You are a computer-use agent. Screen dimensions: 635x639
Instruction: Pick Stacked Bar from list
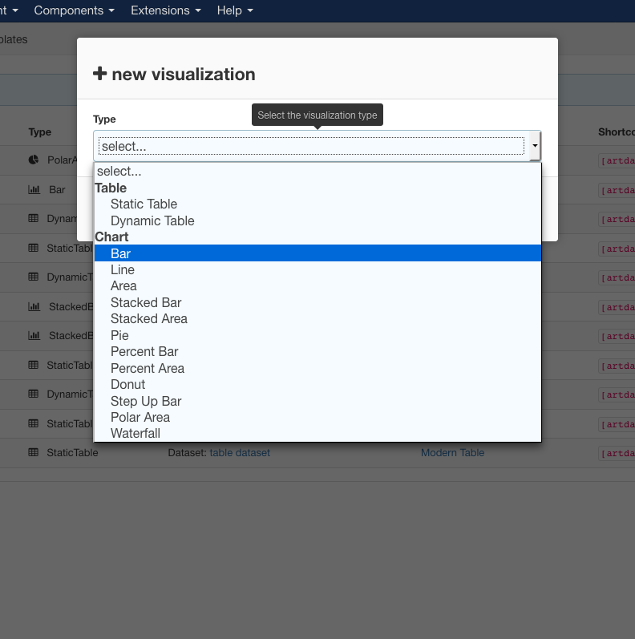pos(317,302)
